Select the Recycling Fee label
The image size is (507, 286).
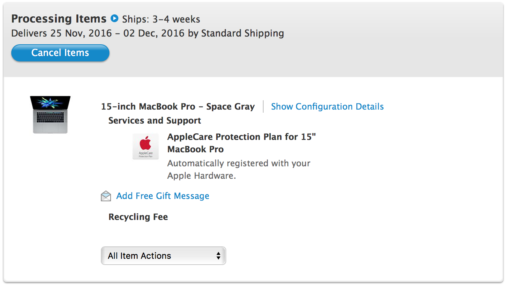click(138, 217)
